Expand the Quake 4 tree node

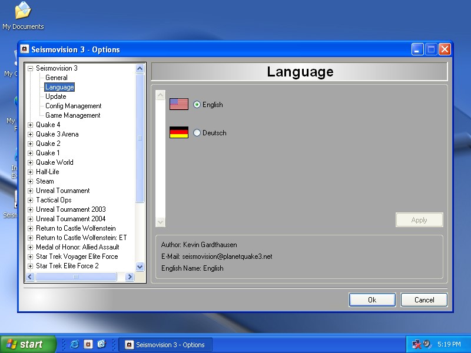pyautogui.click(x=31, y=125)
